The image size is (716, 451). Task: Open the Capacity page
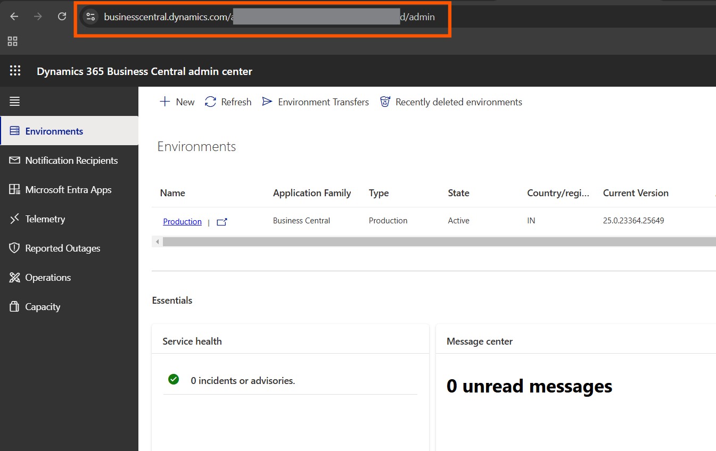pyautogui.click(x=43, y=306)
